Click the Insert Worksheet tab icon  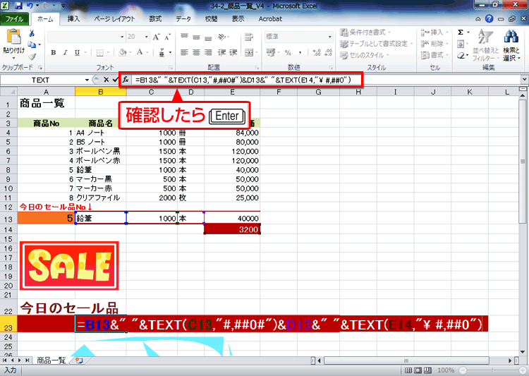click(79, 360)
